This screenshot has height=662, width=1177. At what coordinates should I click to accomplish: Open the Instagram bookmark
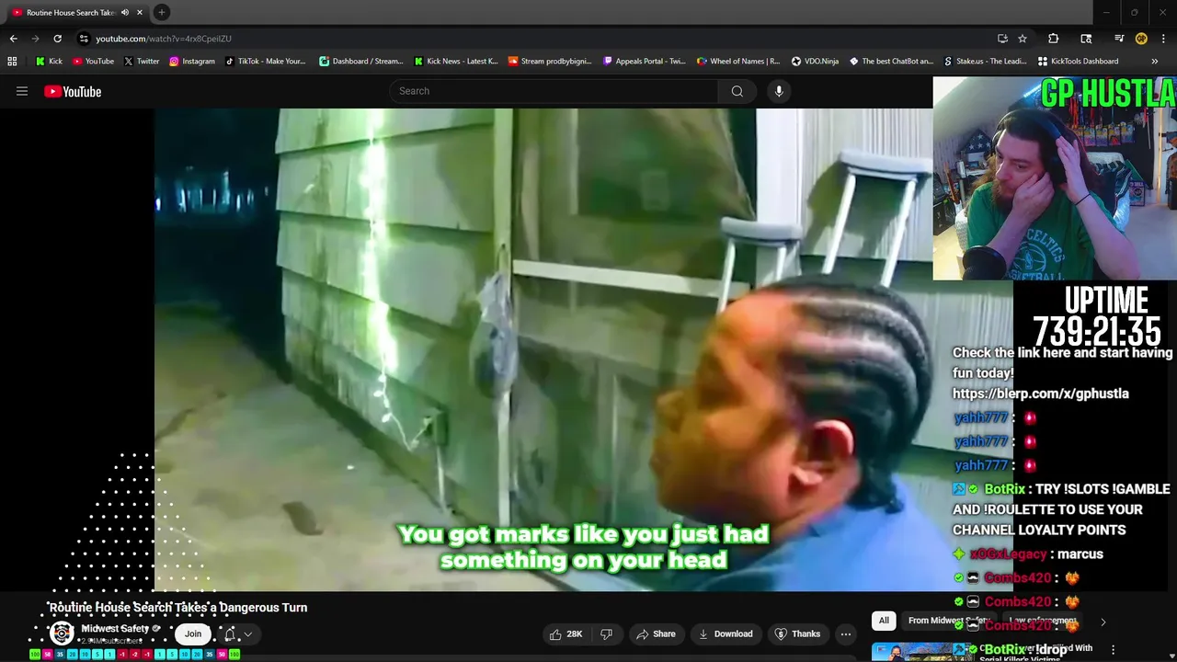pos(191,62)
